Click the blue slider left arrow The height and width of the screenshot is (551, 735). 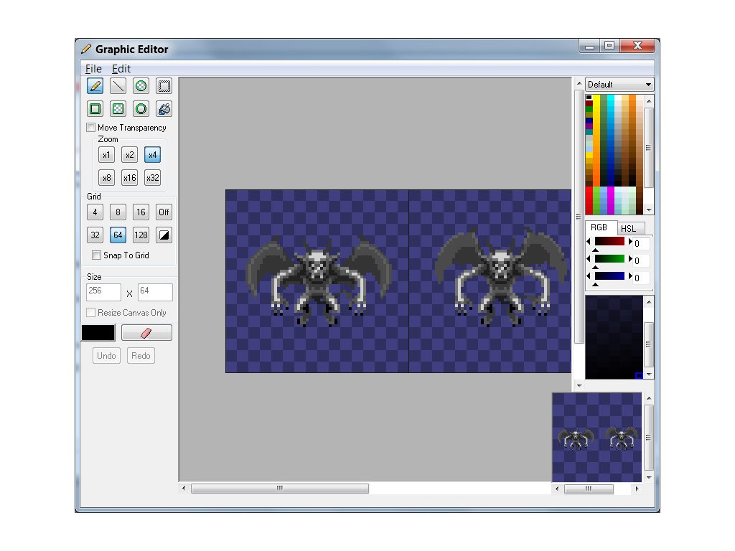click(589, 277)
